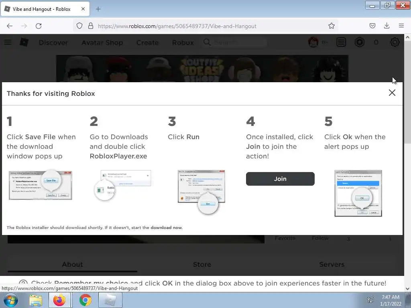Screen dimensions: 411x308
Task: Close the Thanks for visiting Roblox dialog
Action: [392, 93]
